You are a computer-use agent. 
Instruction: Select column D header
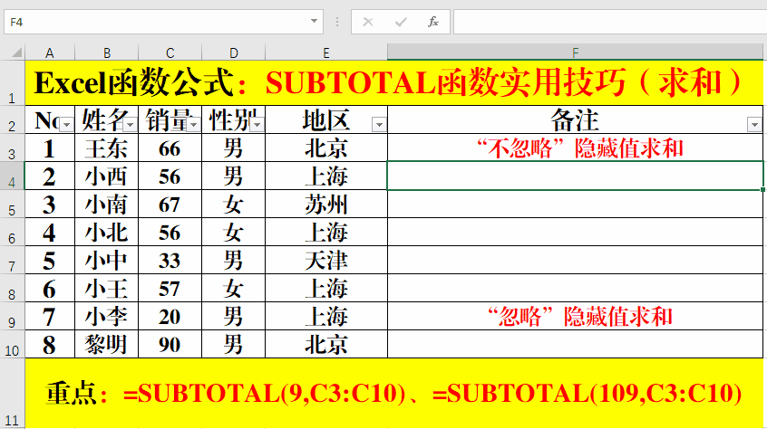pyautogui.click(x=233, y=52)
